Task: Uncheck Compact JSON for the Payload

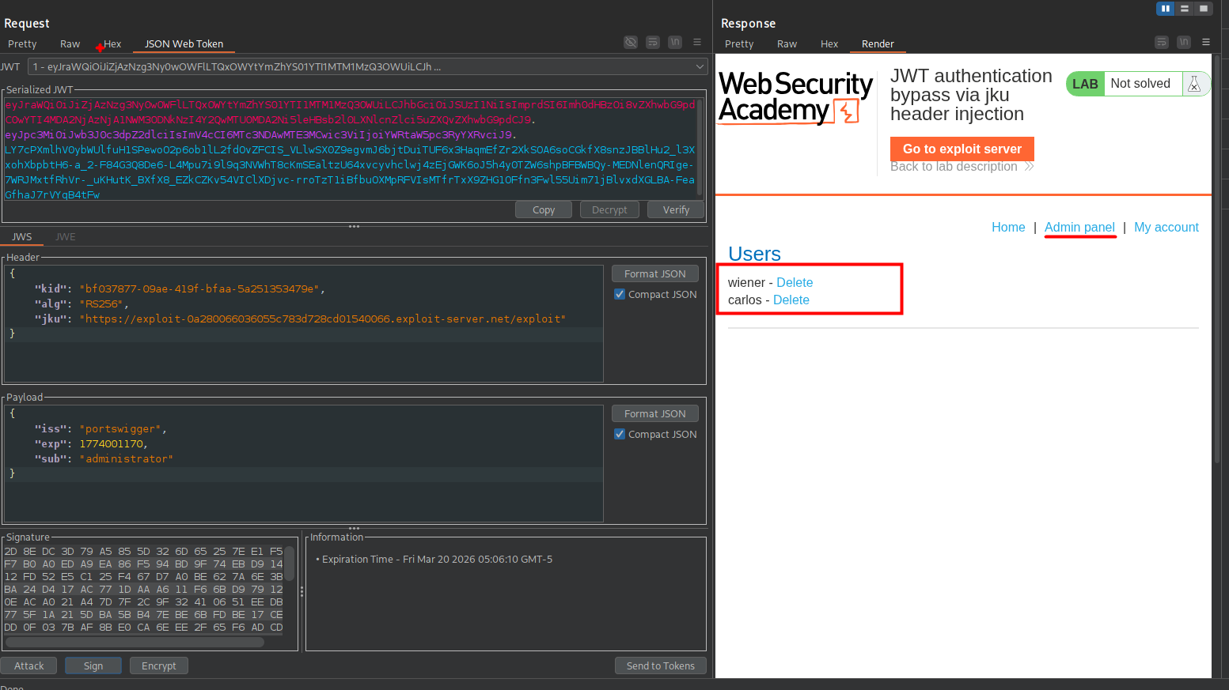Action: point(620,435)
